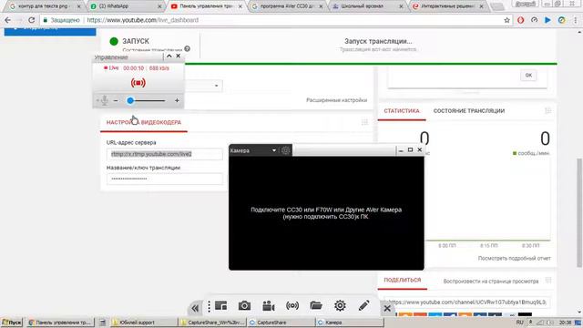Collapse the CaptureShare toolbar with double chevron

[195, 308]
